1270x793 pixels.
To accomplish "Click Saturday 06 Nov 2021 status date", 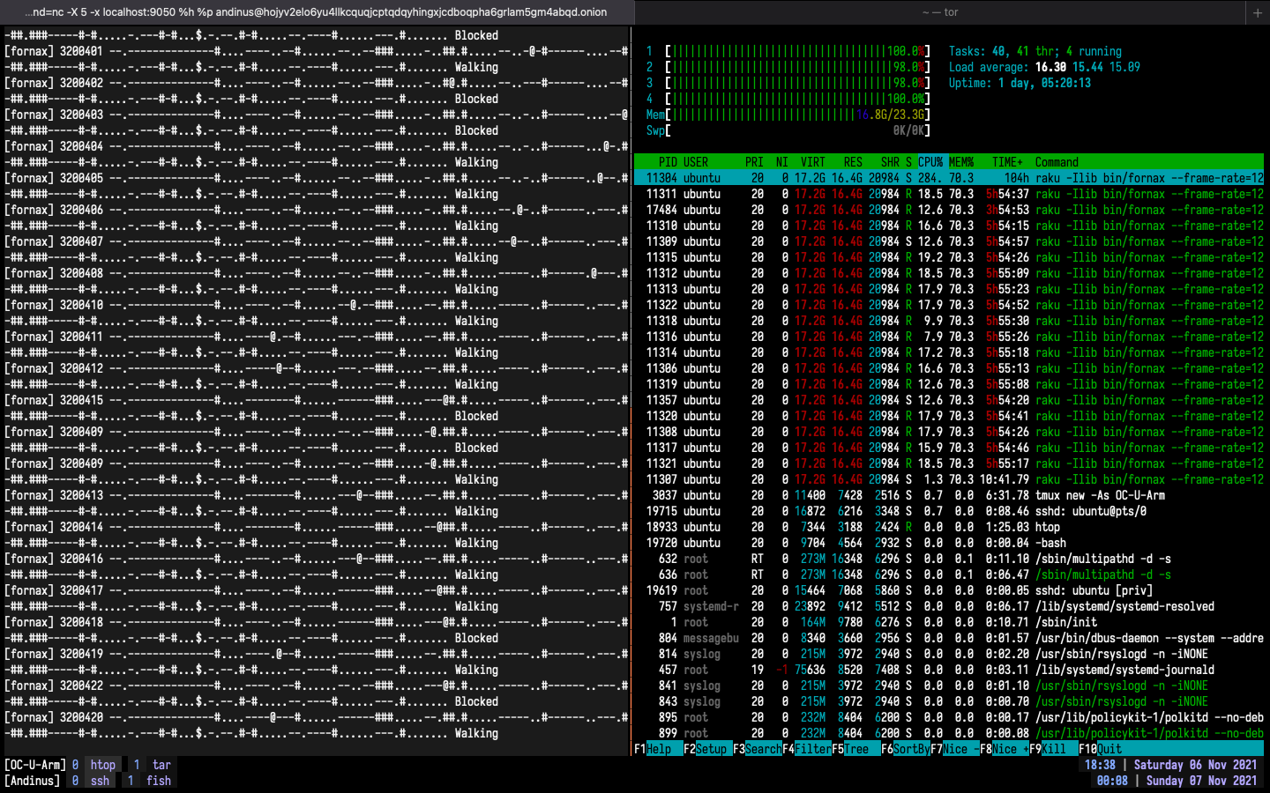I will (1195, 765).
